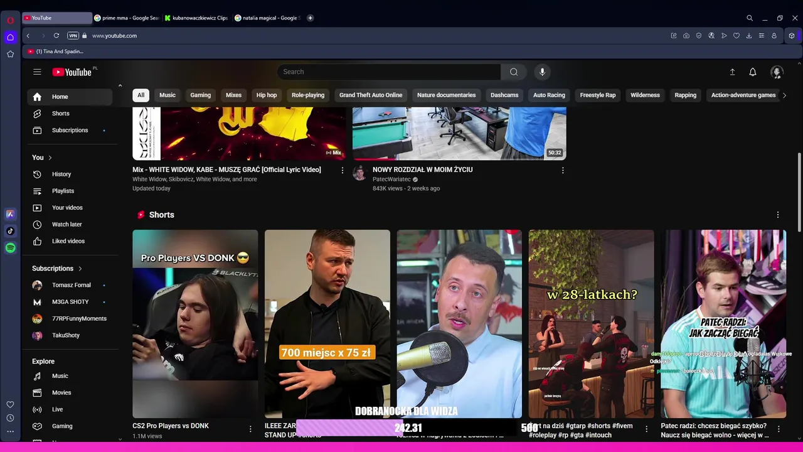Toggle the VPN badge in address bar
This screenshot has height=452, width=803.
point(73,36)
